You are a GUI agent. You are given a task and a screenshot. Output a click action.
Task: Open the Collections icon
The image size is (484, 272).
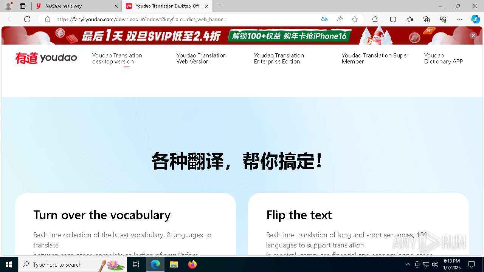pos(427,19)
